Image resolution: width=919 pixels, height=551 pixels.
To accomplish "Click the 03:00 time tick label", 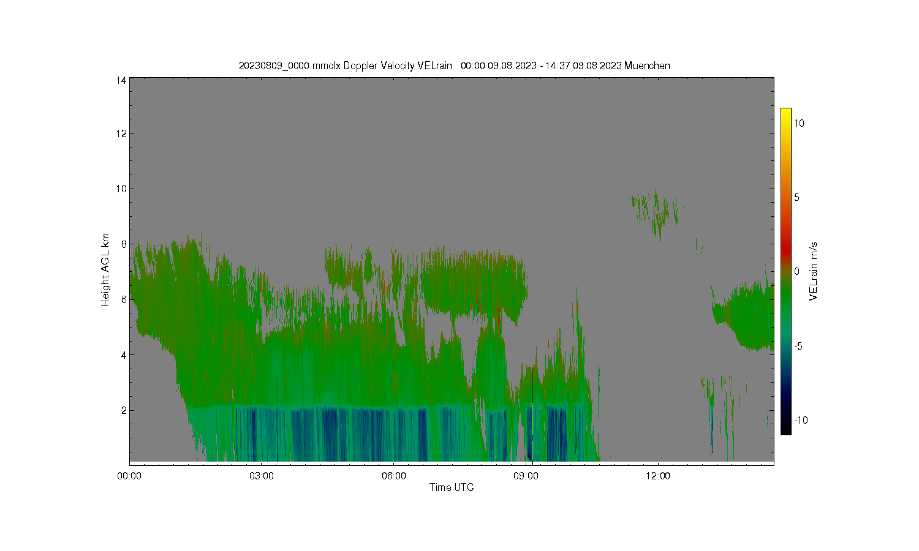I will (x=262, y=476).
